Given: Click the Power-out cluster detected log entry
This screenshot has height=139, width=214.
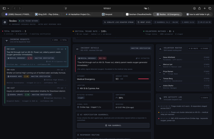Looking at the screenshot, I should pyautogui.click(x=184, y=113).
